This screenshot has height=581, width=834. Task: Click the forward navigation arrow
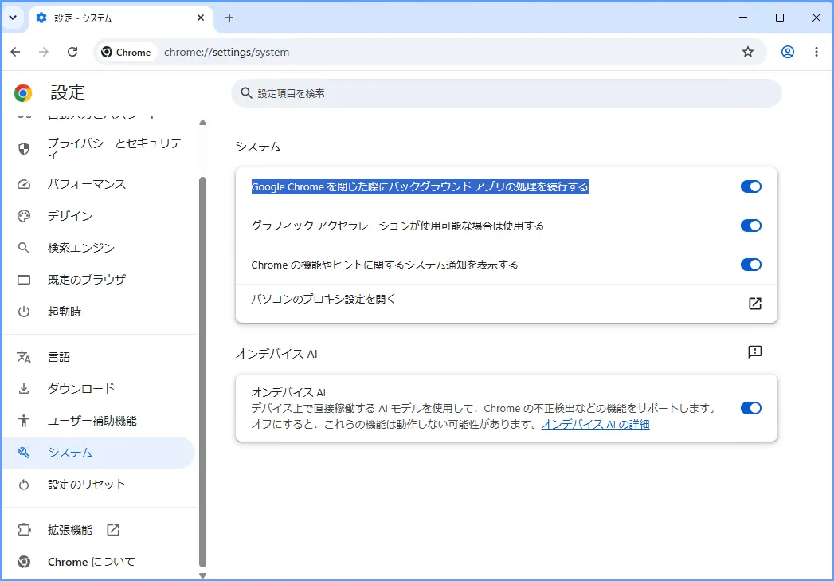pos(44,52)
